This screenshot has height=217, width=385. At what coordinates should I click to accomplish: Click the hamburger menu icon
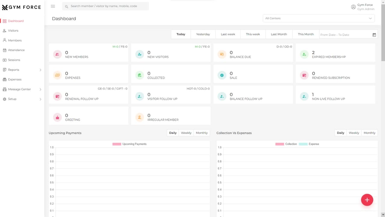[53, 6]
